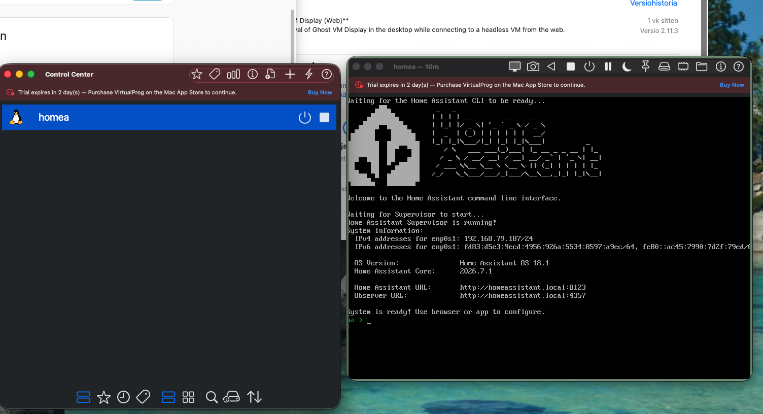Click the display monitor icon in homea window

(515, 66)
